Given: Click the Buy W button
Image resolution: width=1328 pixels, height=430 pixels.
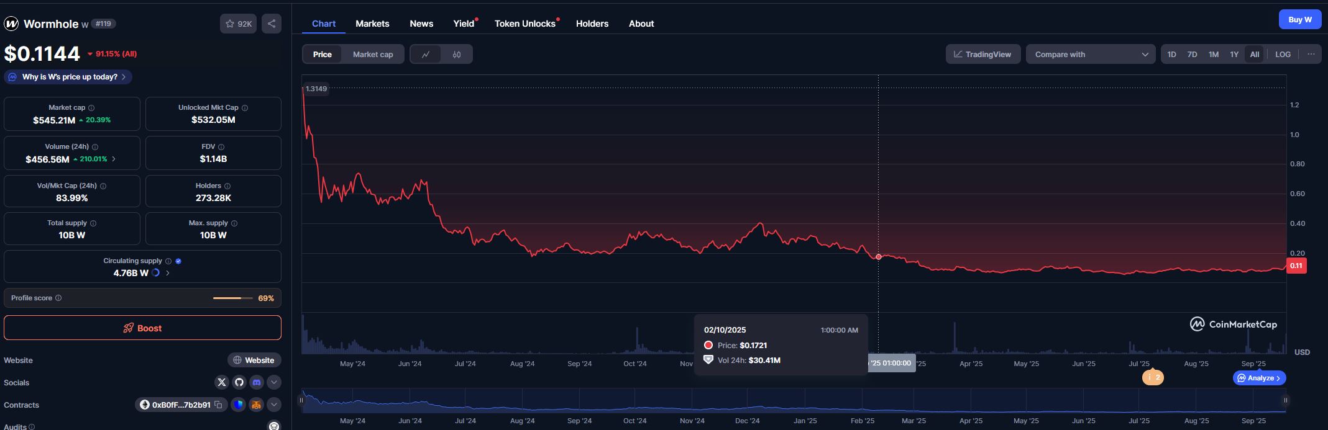Looking at the screenshot, I should [1300, 19].
